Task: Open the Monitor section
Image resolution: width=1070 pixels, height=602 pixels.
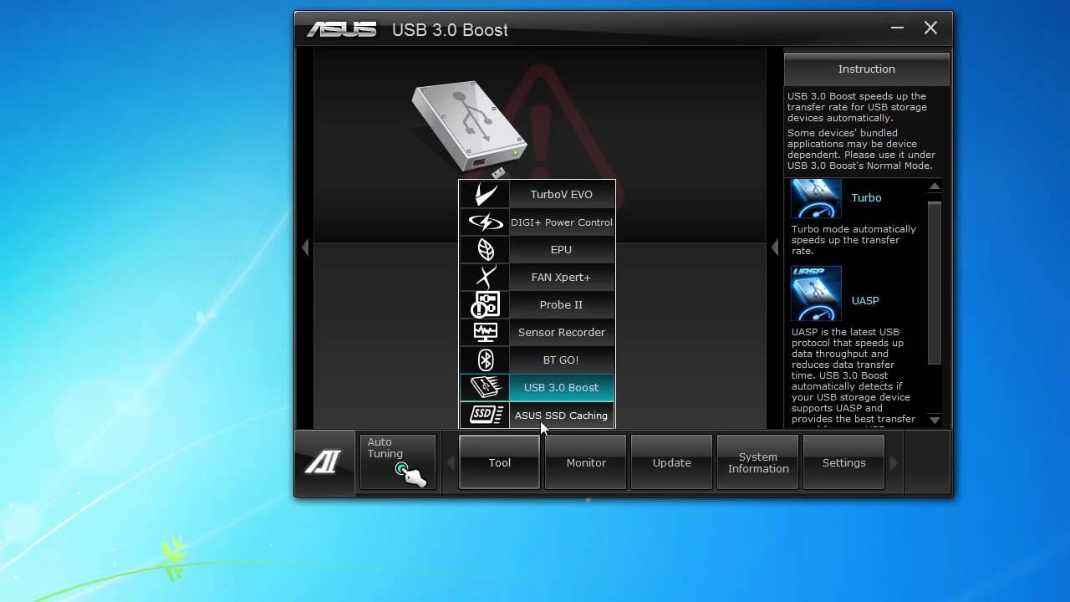Action: click(585, 462)
